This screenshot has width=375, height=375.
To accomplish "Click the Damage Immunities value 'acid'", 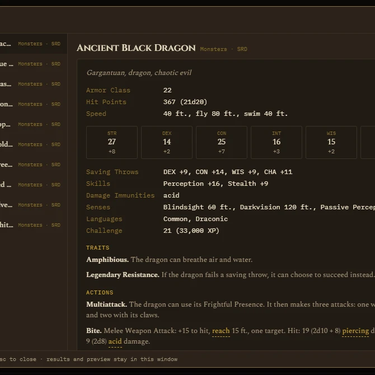I will pos(171,195).
